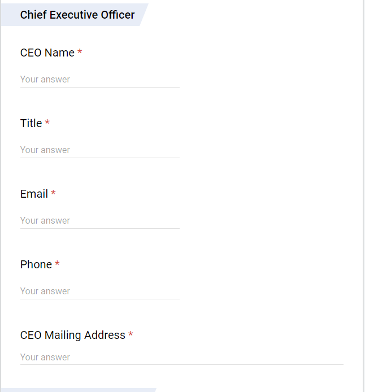Select the Email answer field

pyautogui.click(x=99, y=220)
